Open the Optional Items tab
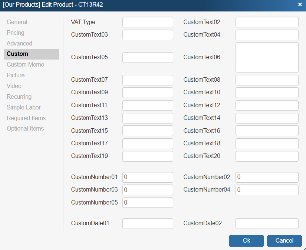This screenshot has height=250, width=306. (25, 129)
